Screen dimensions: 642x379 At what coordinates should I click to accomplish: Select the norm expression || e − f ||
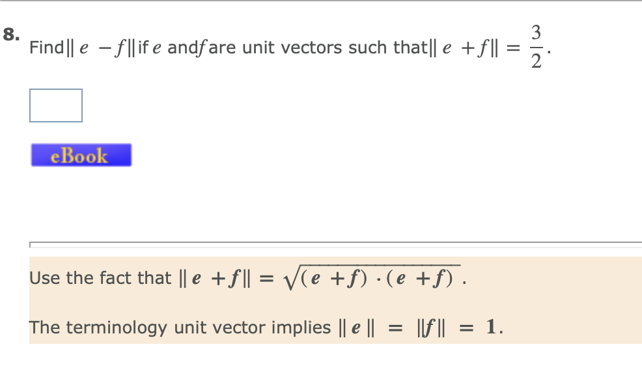pos(101,47)
